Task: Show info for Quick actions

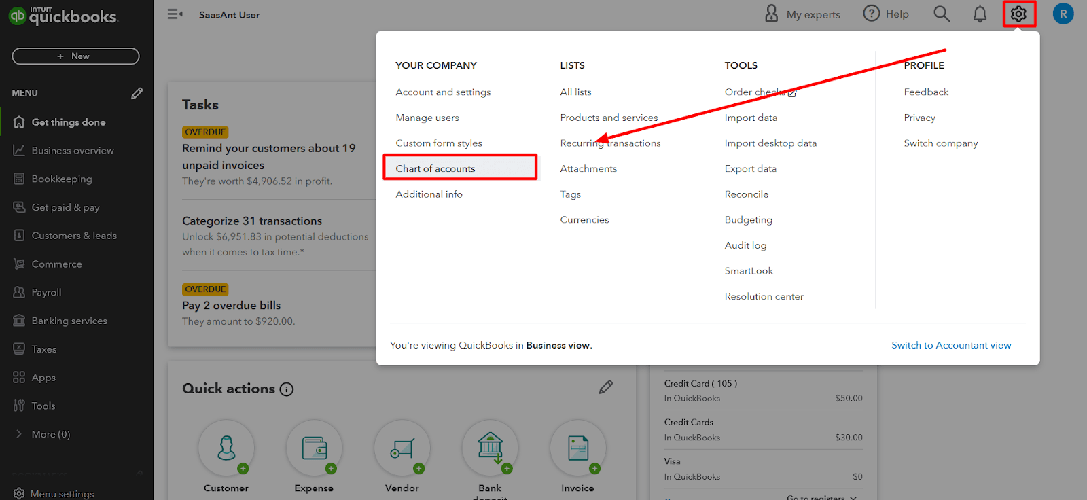Action: pyautogui.click(x=287, y=389)
